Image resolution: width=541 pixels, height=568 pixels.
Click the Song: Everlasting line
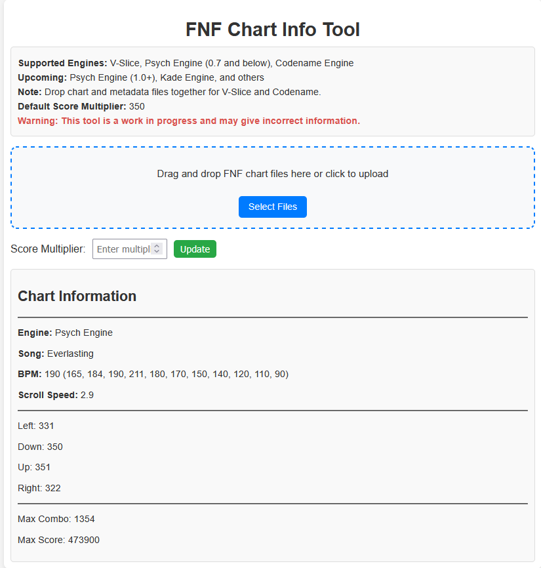point(56,354)
